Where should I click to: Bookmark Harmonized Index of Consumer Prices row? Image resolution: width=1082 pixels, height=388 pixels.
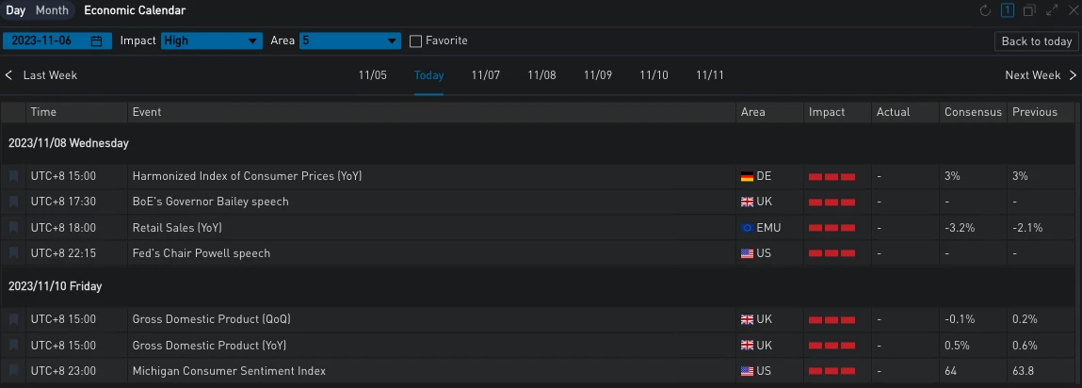[13, 176]
